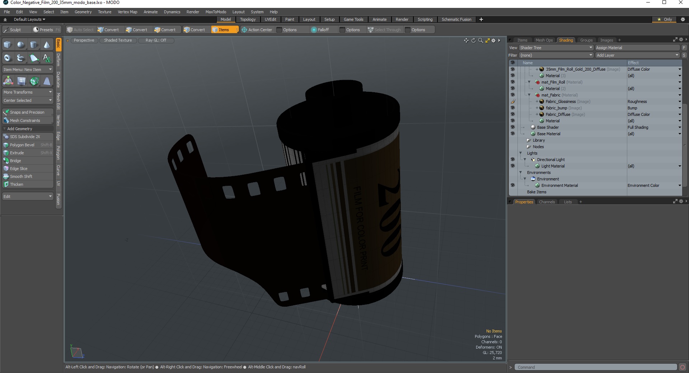
Task: Open the More Transforms dropdown
Action: (28, 92)
